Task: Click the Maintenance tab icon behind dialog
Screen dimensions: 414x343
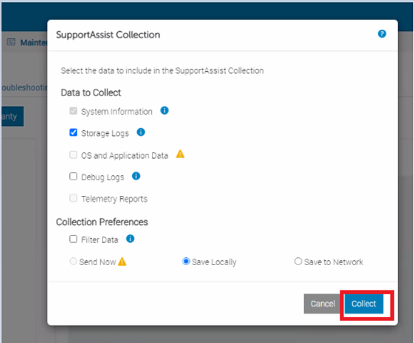Action: 11,43
